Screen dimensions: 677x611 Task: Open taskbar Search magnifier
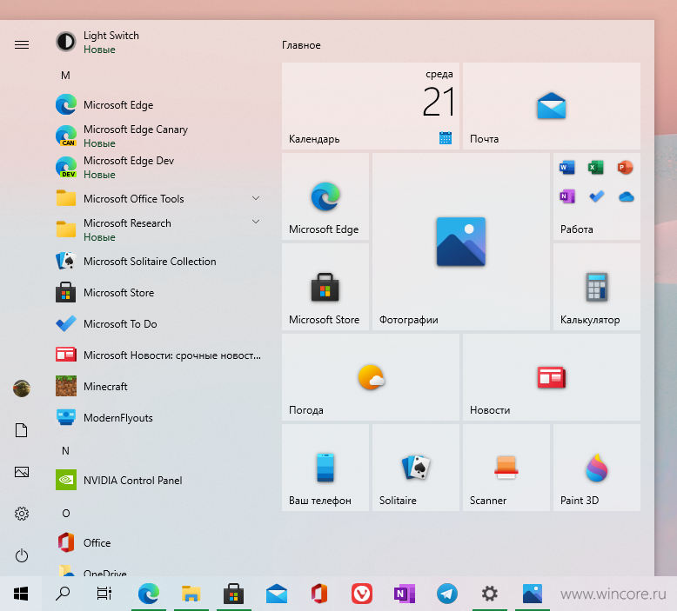coord(63,594)
